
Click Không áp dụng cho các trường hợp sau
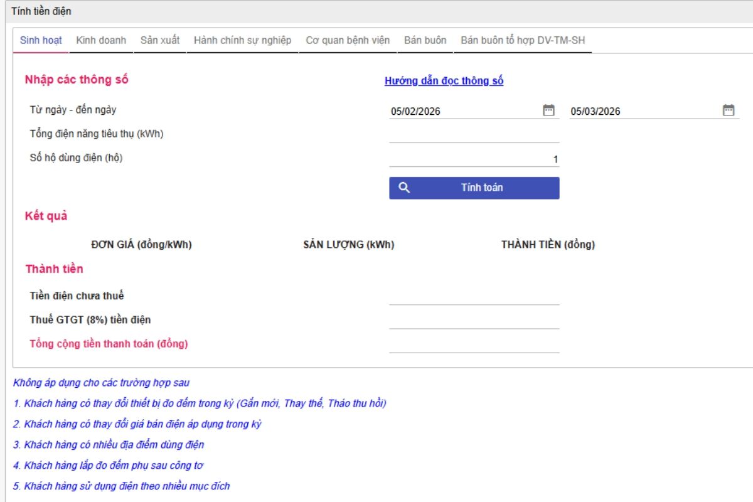[x=101, y=382]
